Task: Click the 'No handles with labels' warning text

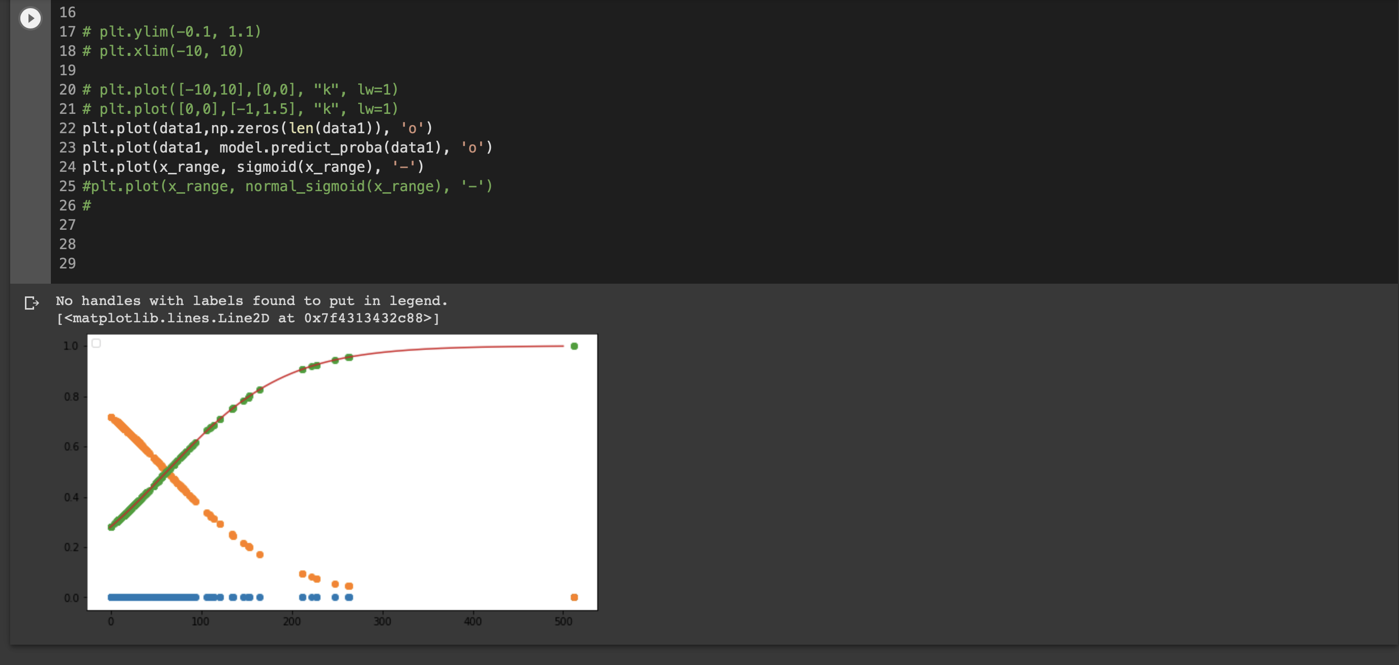Action: click(251, 301)
